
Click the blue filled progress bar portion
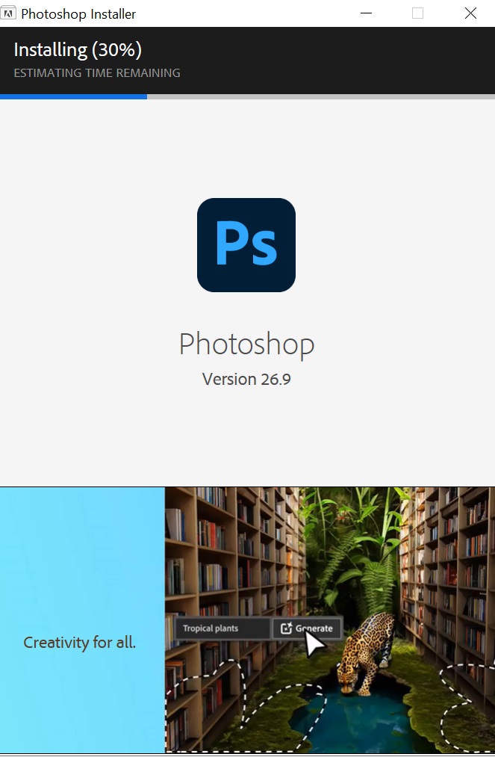pyautogui.click(x=73, y=96)
